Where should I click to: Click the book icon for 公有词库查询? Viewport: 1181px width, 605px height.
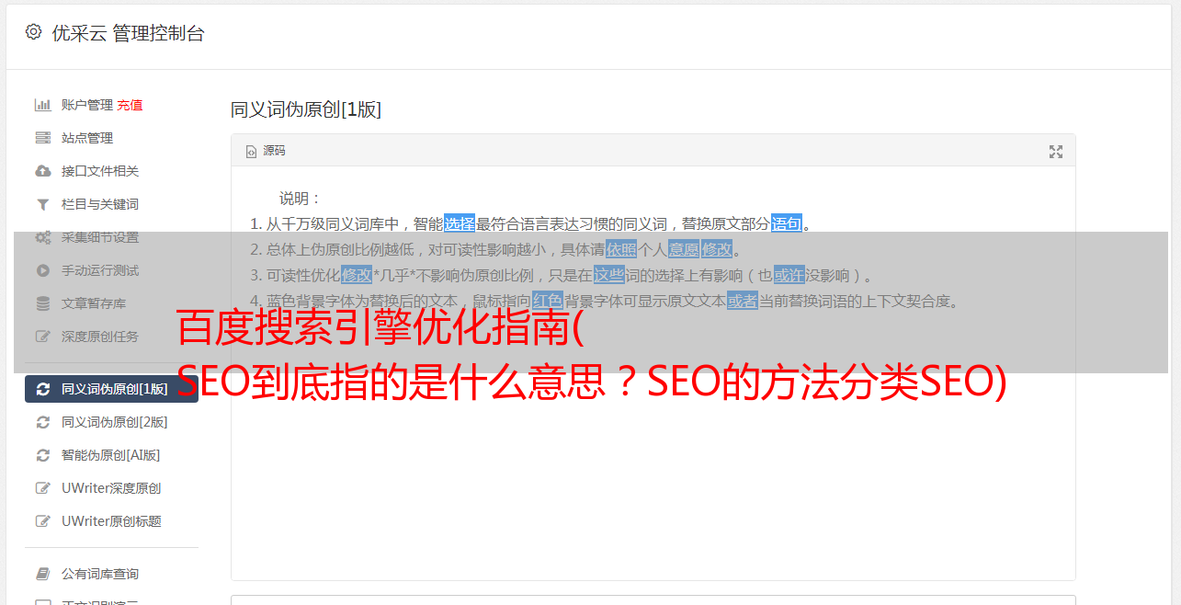click(42, 574)
